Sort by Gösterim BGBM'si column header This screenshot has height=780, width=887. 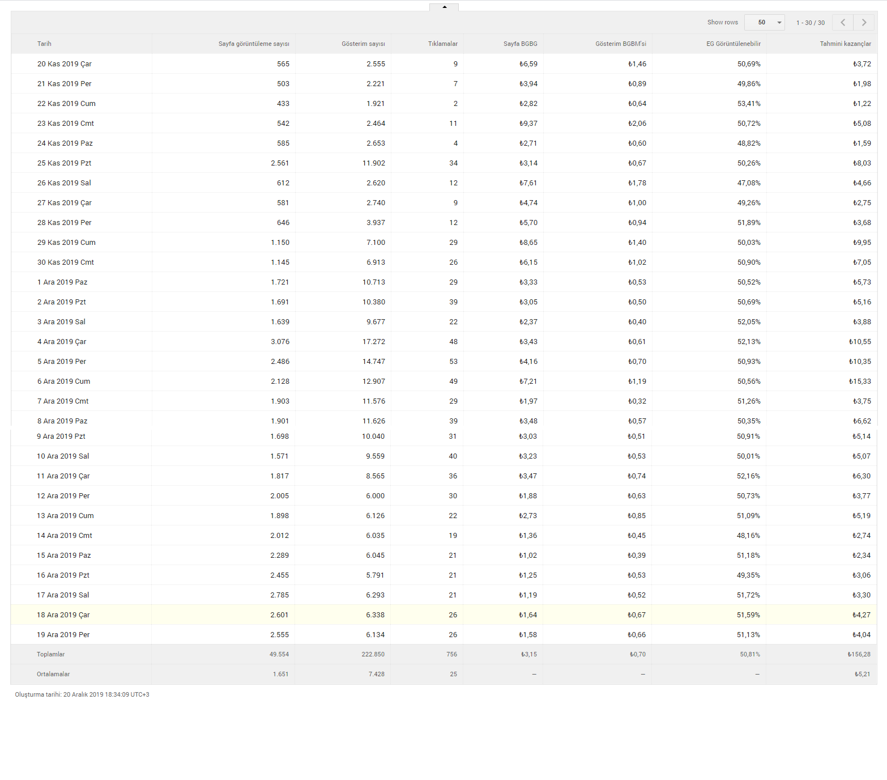(x=620, y=44)
